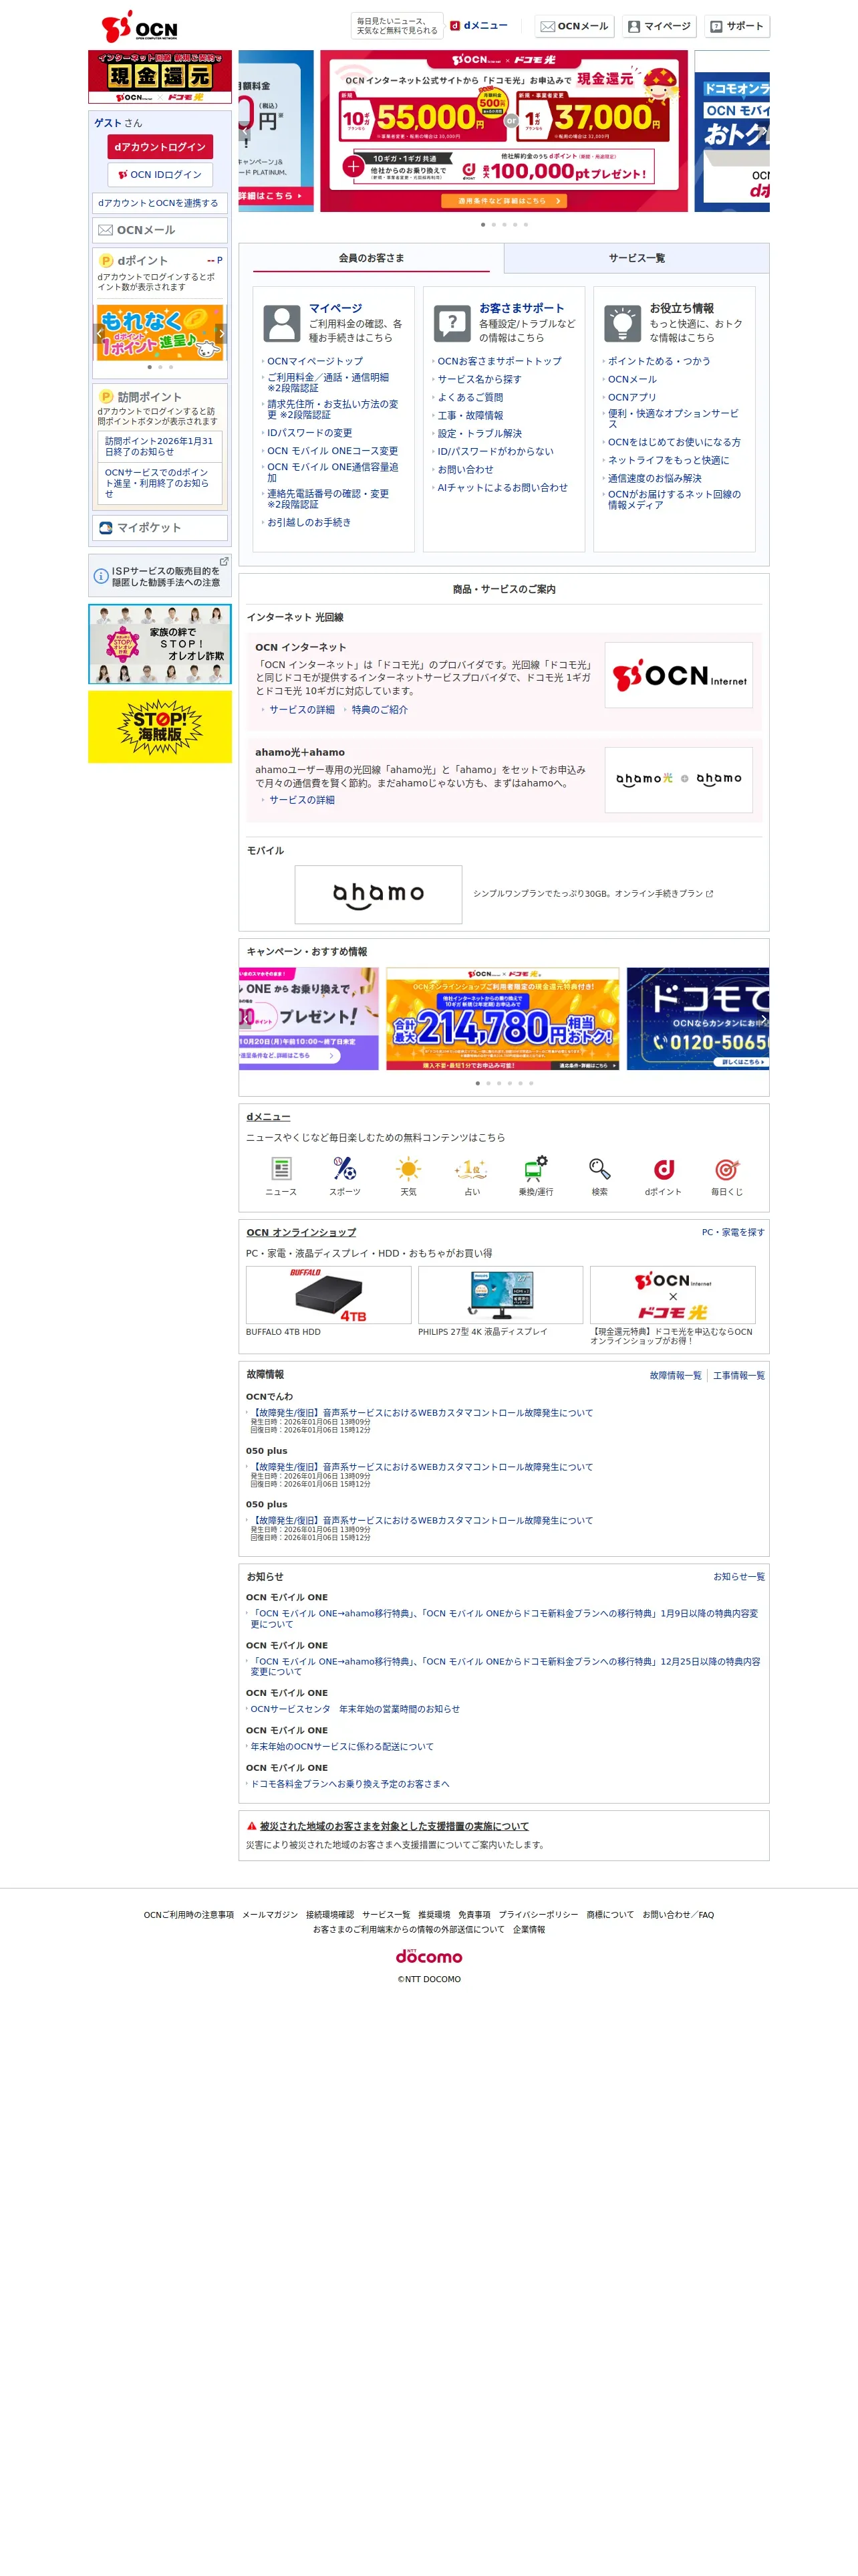858x2576 pixels.
Task: Open STOP! オレオレ詐欺 banner
Action: [160, 644]
